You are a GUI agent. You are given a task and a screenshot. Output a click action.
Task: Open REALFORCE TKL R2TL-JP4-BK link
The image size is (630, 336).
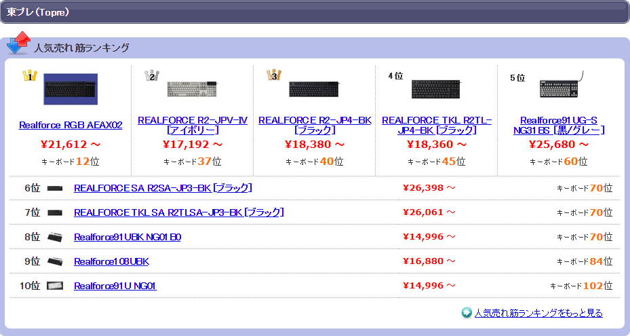pyautogui.click(x=437, y=125)
